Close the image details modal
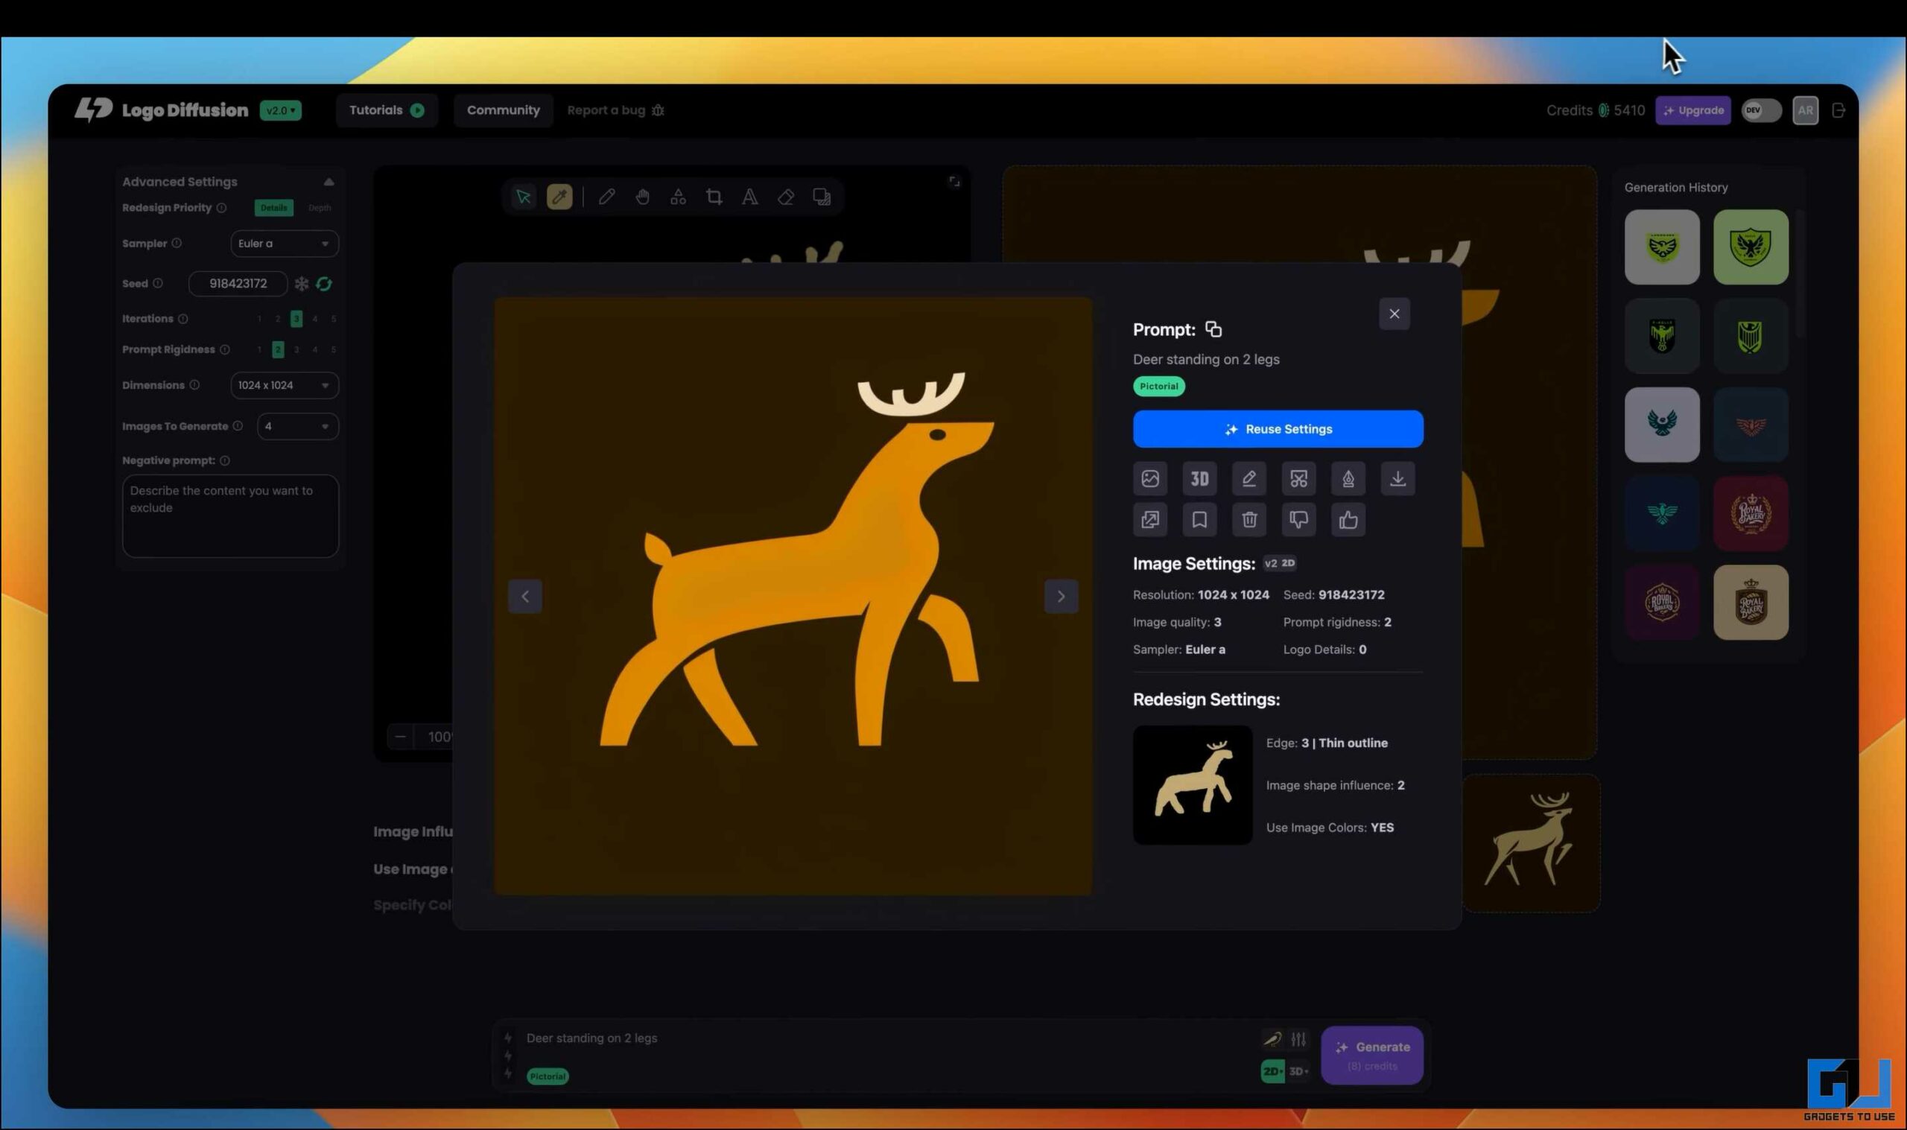The height and width of the screenshot is (1130, 1907). pos(1394,313)
